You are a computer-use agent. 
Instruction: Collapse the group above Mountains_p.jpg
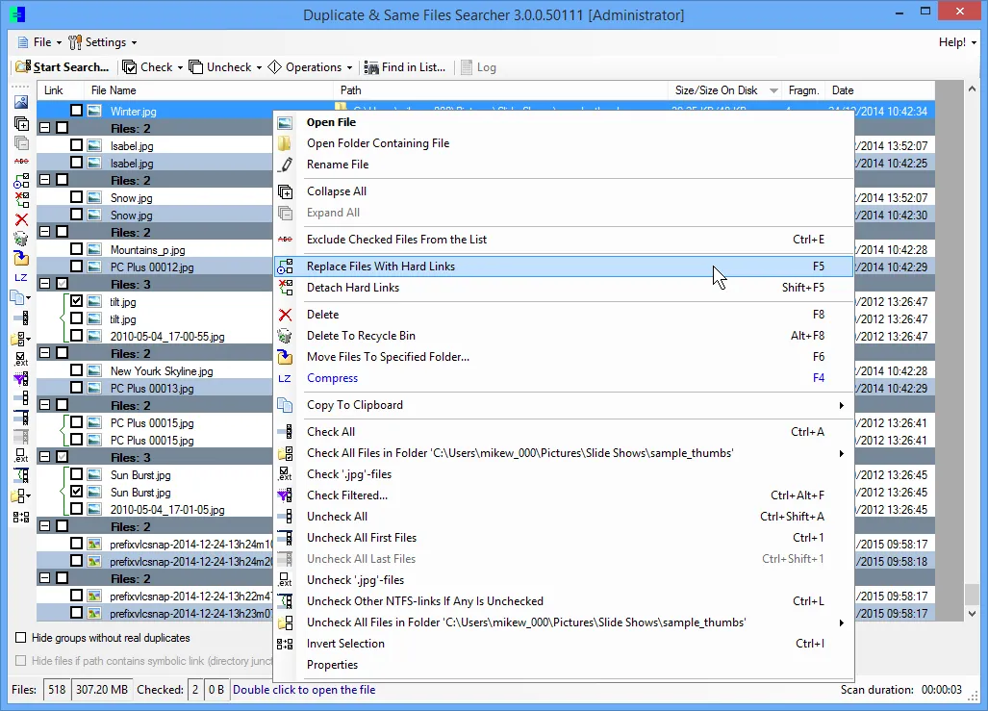tap(45, 232)
